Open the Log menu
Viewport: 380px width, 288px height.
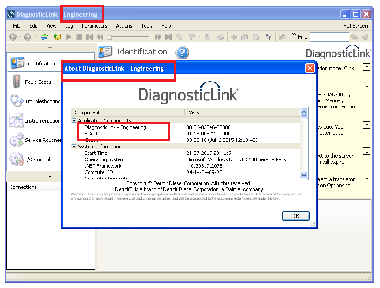point(69,26)
